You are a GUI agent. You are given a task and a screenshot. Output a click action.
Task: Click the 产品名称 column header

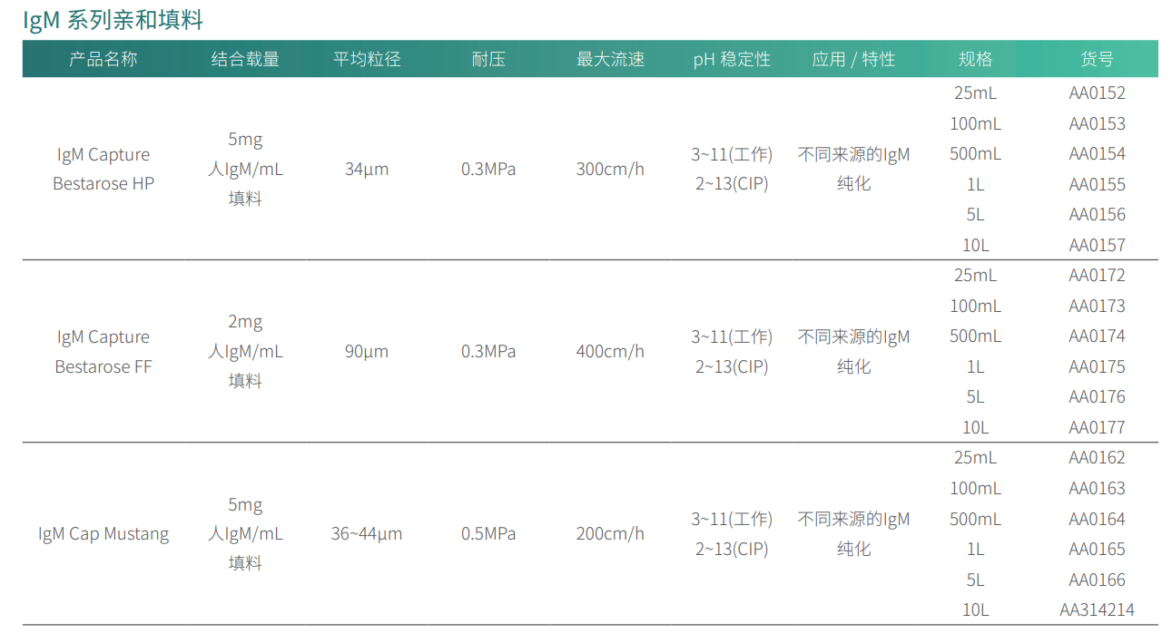click(x=103, y=59)
